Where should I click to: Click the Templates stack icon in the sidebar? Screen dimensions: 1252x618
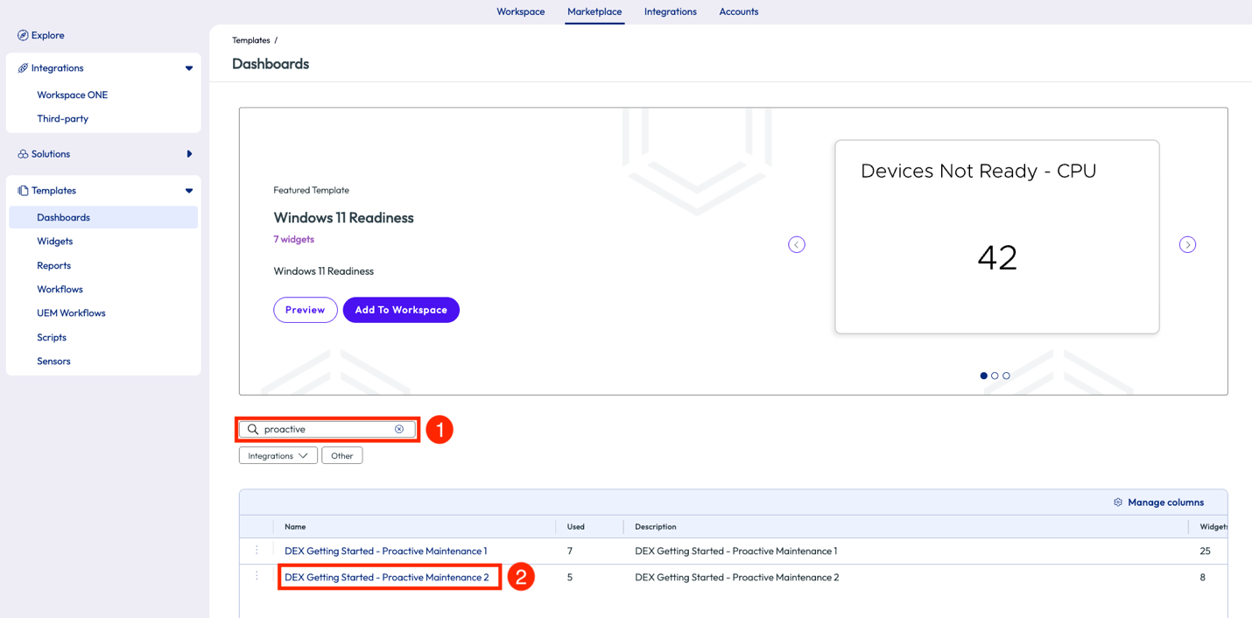(22, 190)
